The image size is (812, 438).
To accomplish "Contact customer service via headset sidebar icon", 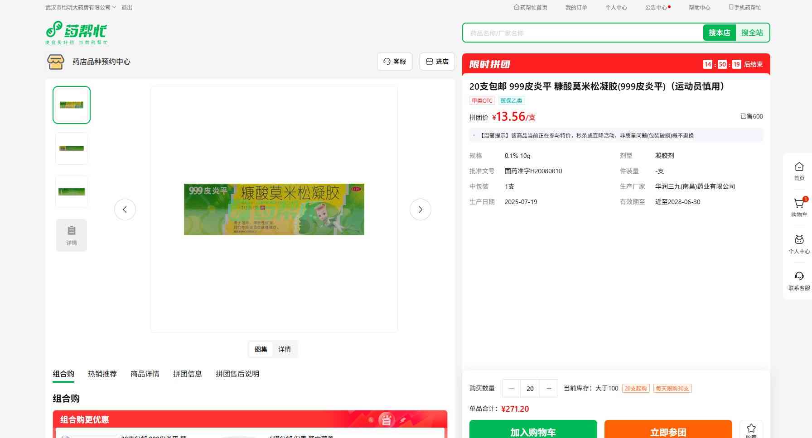I will point(799,281).
